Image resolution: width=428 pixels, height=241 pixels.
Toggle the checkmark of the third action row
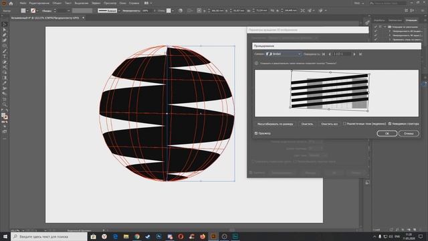[x=376, y=35]
